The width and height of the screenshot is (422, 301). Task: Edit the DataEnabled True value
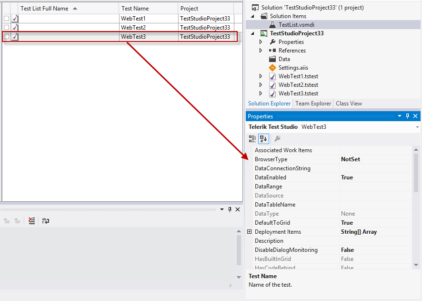(x=376, y=177)
